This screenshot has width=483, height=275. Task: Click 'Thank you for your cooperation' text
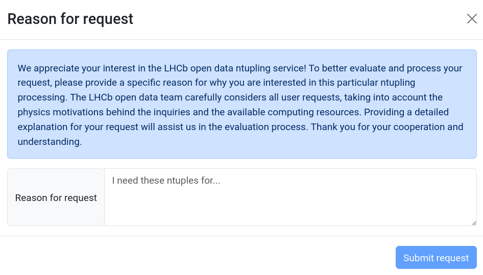click(x=378, y=127)
